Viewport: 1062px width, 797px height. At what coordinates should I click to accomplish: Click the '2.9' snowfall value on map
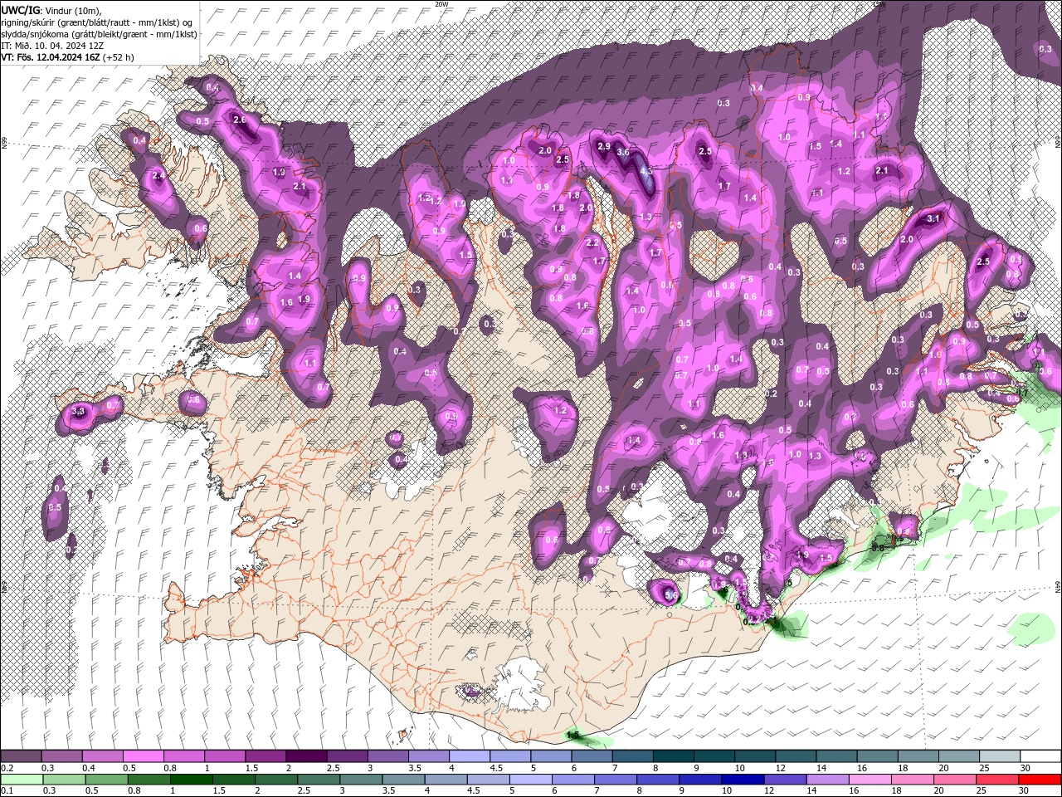coord(604,146)
